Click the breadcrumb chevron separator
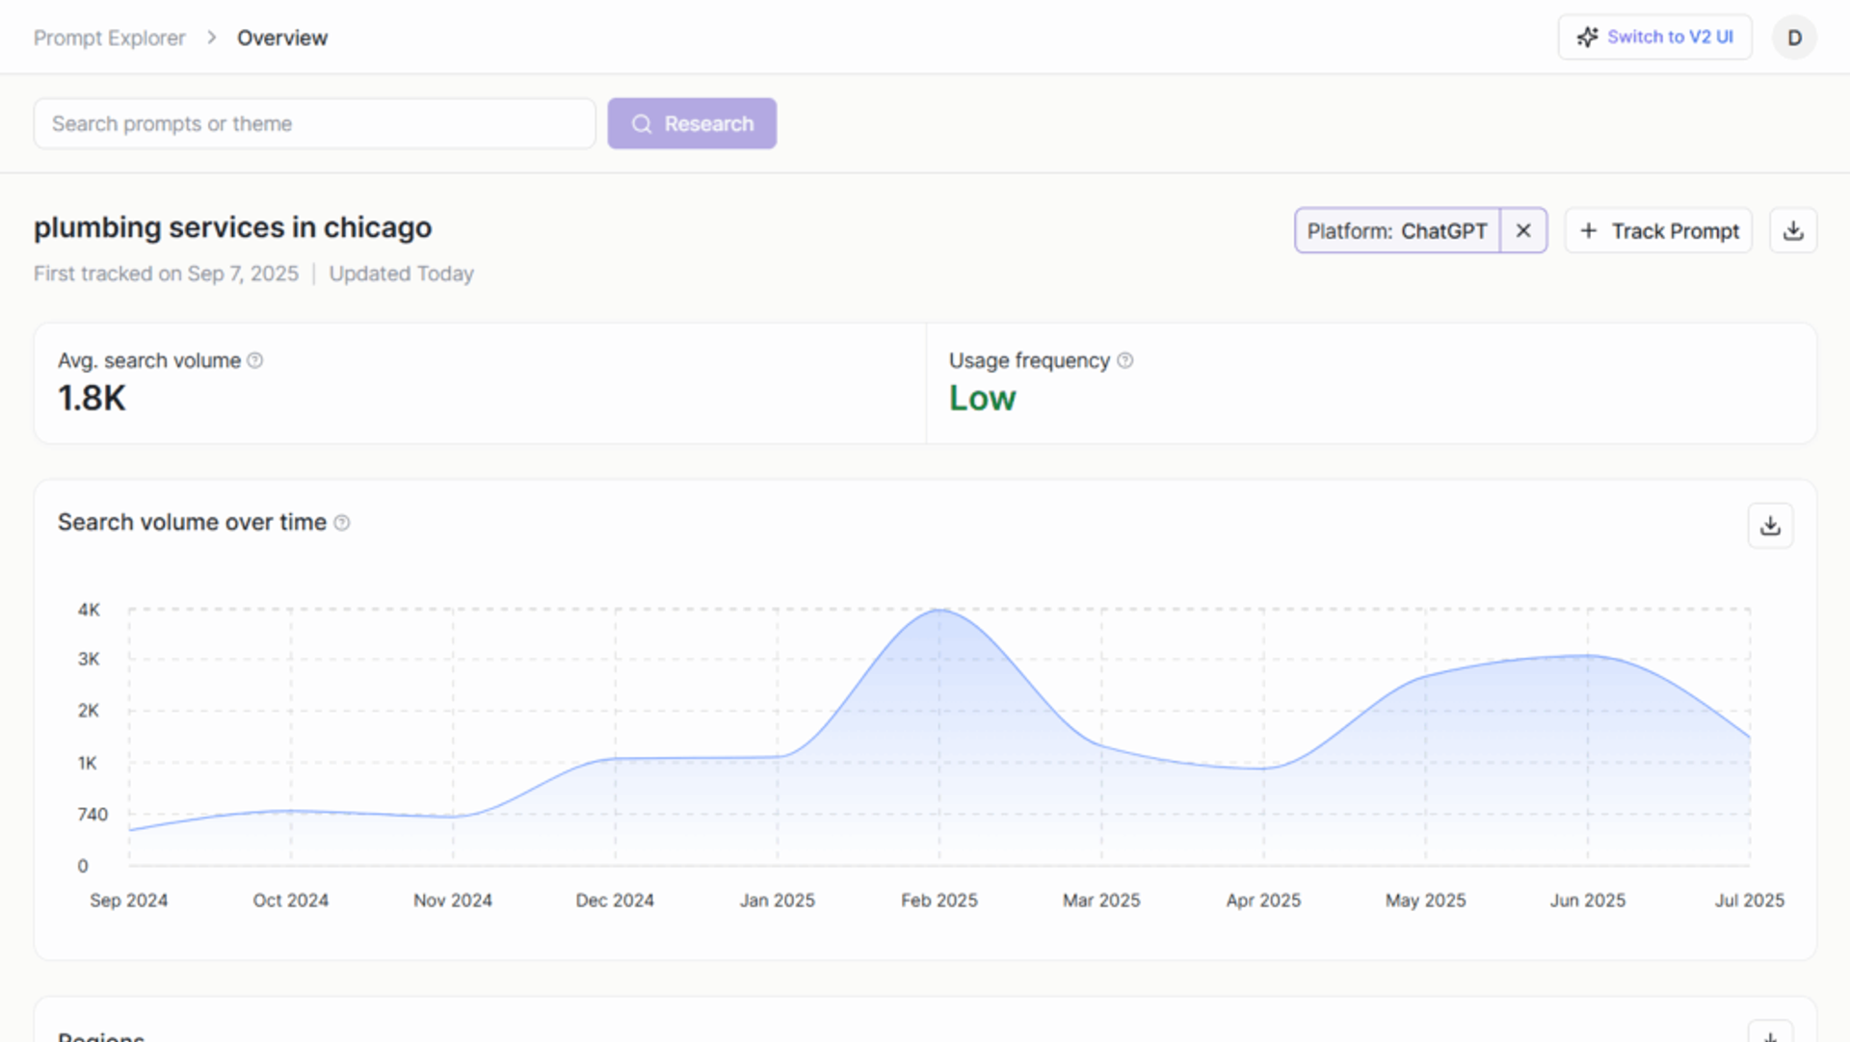 (212, 38)
